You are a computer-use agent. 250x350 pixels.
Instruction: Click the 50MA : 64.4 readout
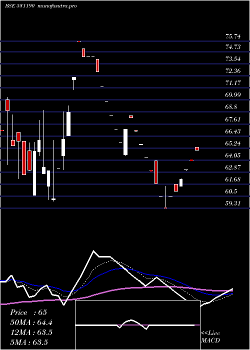click(31, 322)
